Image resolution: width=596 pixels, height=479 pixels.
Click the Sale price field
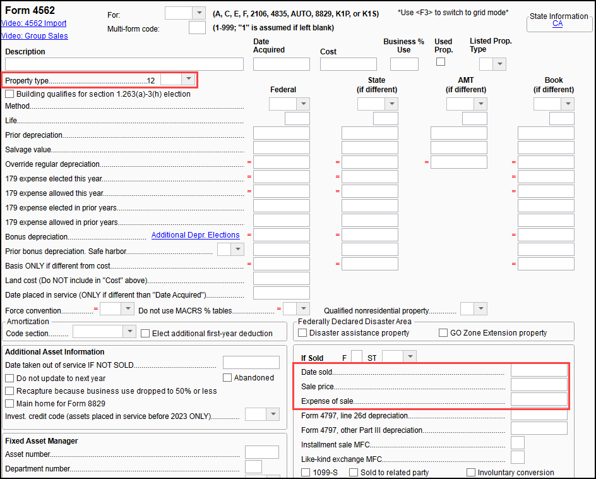click(x=539, y=385)
